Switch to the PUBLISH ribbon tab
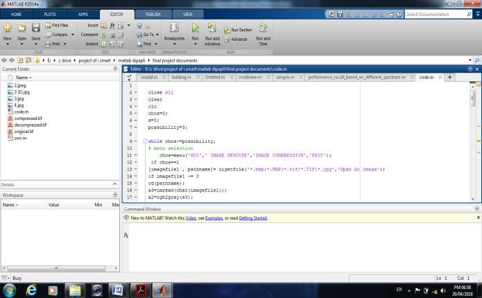Viewport: 482px width, 298px height. [x=152, y=14]
